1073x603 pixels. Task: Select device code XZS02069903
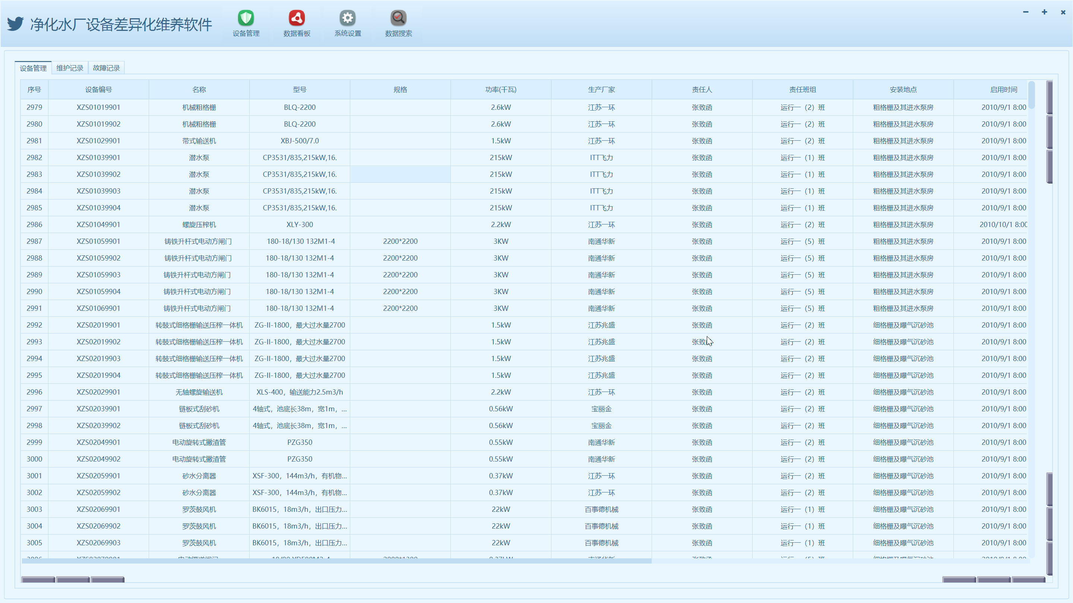pos(98,543)
